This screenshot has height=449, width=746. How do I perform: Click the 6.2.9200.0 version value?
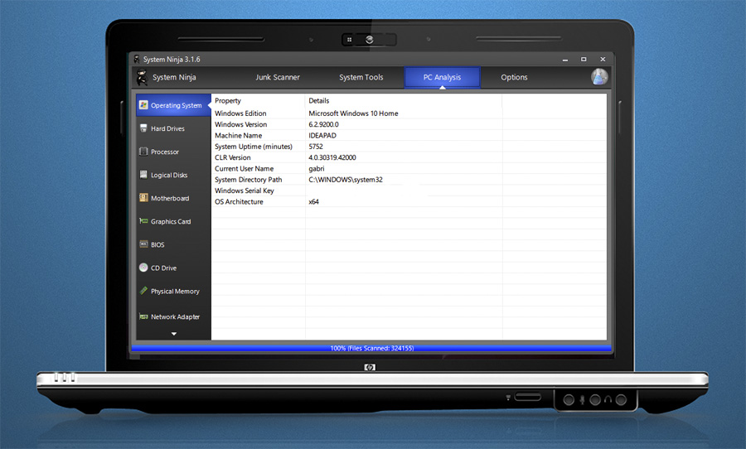pyautogui.click(x=323, y=124)
